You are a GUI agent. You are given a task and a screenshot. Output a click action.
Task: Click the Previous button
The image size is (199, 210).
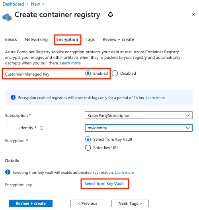(x=88, y=204)
